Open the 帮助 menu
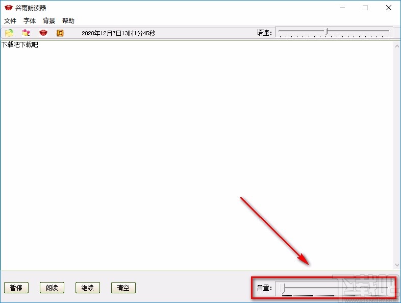Image resolution: width=401 pixels, height=303 pixels. [x=68, y=21]
